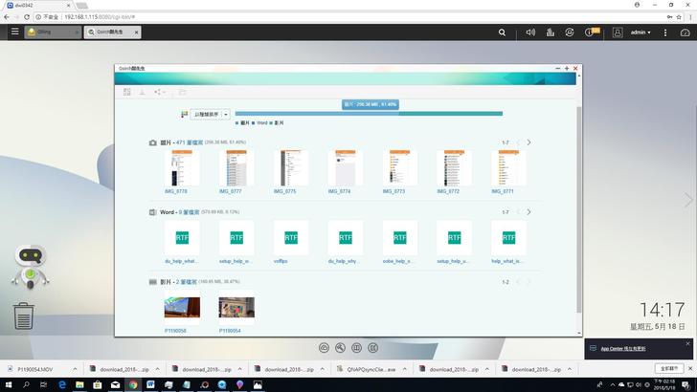
Task: Go to next desktop page arrow
Action: pos(688,200)
